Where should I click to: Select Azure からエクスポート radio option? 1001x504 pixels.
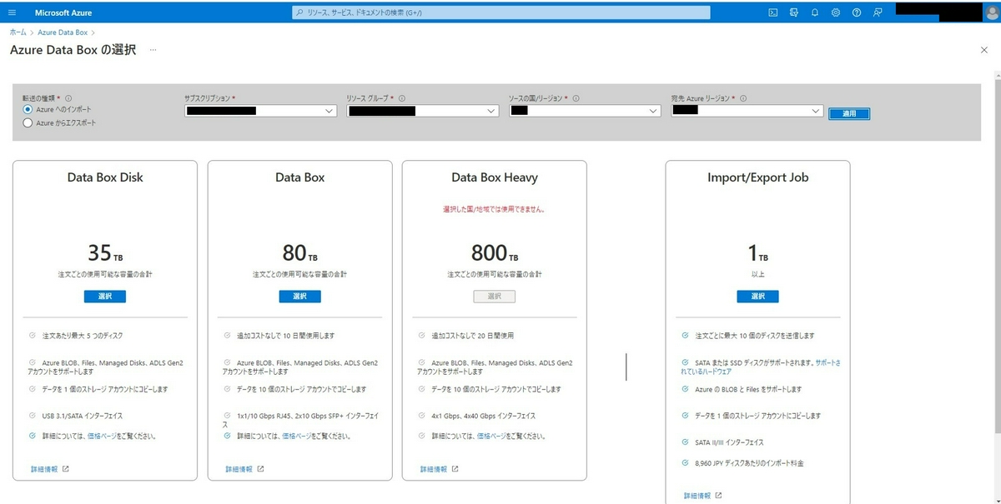[28, 123]
